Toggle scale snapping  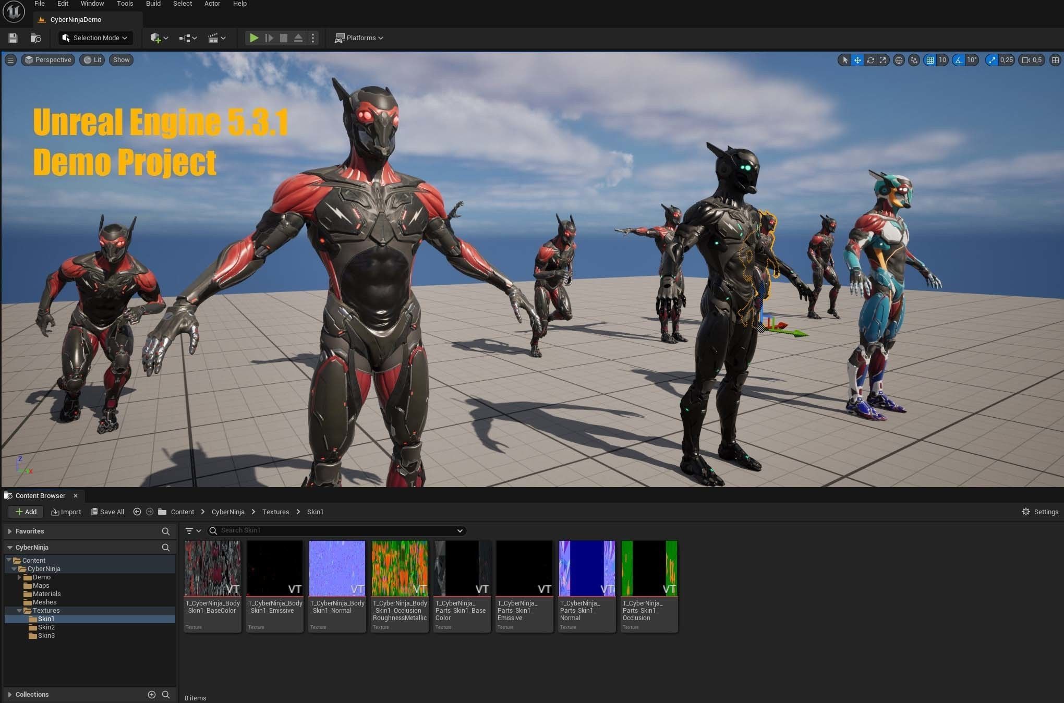992,60
